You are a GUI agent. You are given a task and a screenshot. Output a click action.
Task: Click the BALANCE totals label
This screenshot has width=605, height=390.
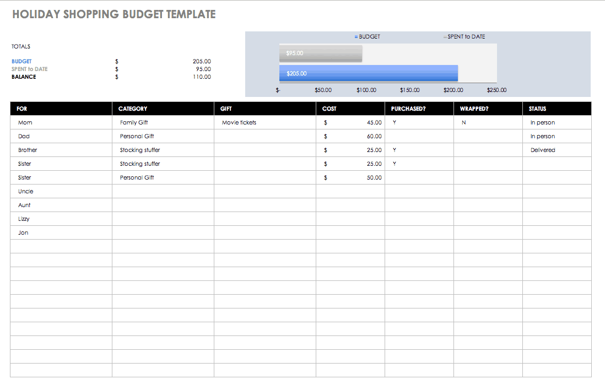[x=24, y=77]
